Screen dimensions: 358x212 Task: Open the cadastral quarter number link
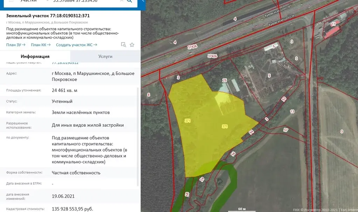pyautogui.click(x=65, y=63)
